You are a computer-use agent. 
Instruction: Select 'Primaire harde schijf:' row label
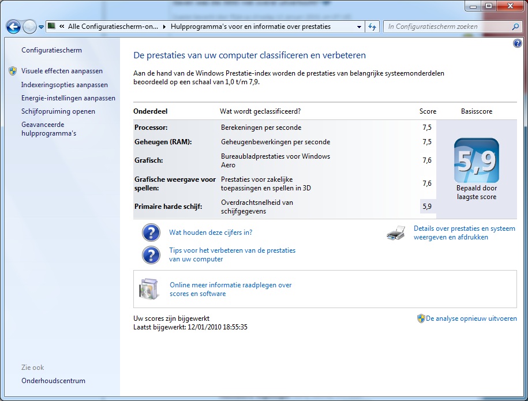(x=168, y=207)
